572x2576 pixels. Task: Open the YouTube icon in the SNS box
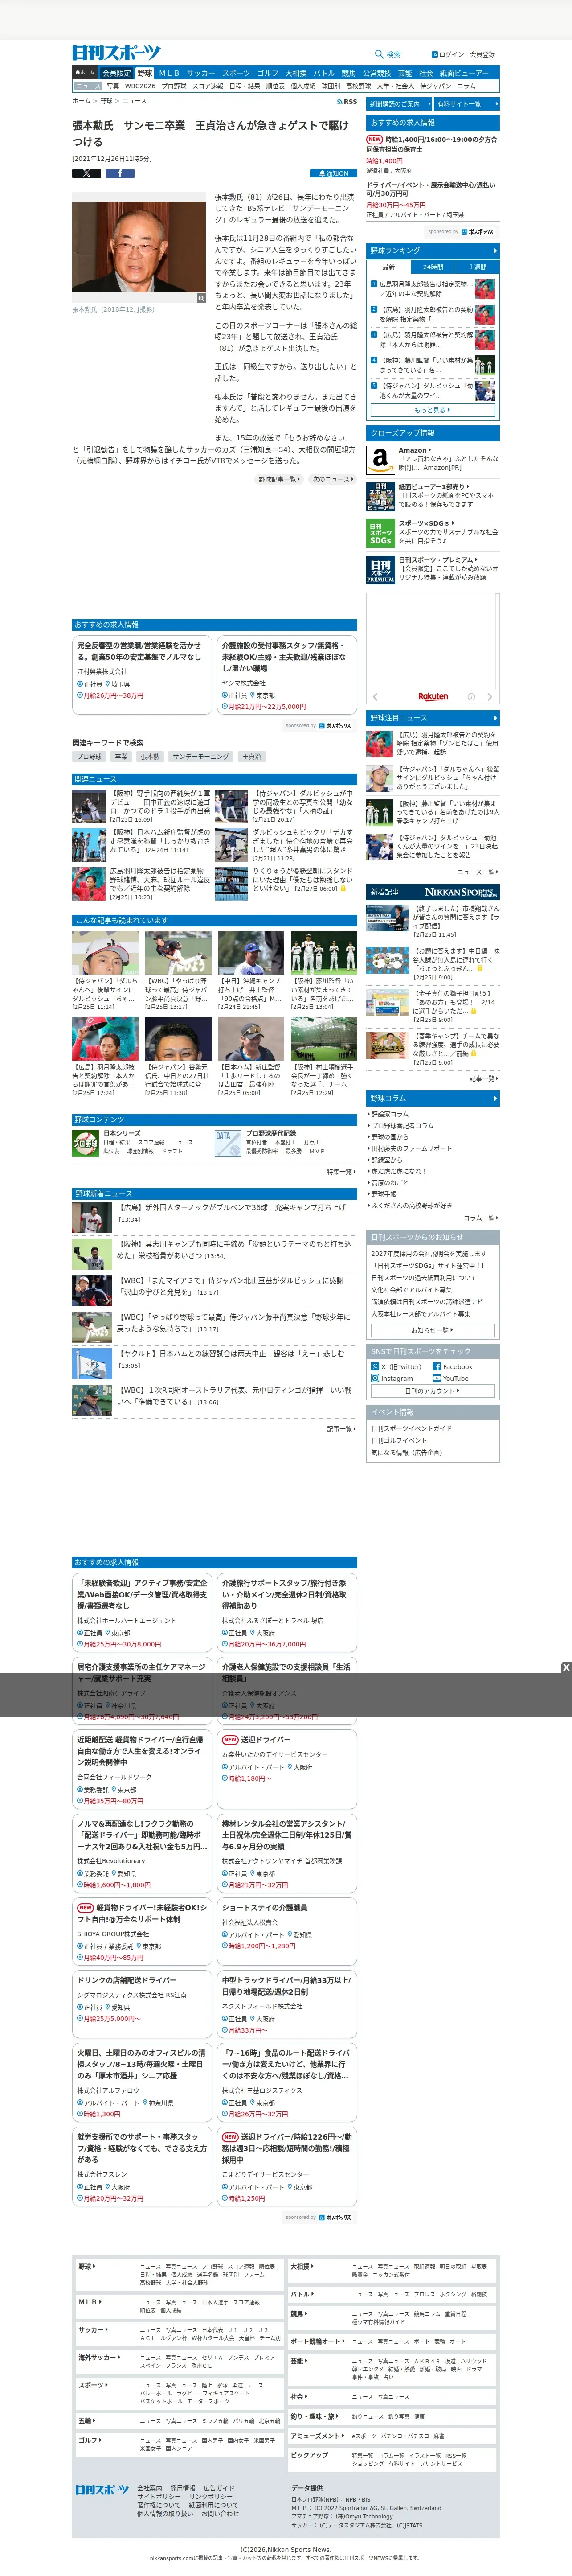437,1378
